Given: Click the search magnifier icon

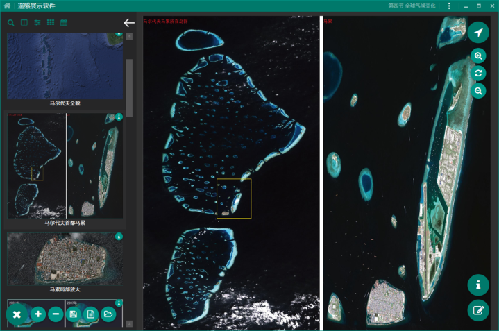Looking at the screenshot, I should pyautogui.click(x=11, y=23).
